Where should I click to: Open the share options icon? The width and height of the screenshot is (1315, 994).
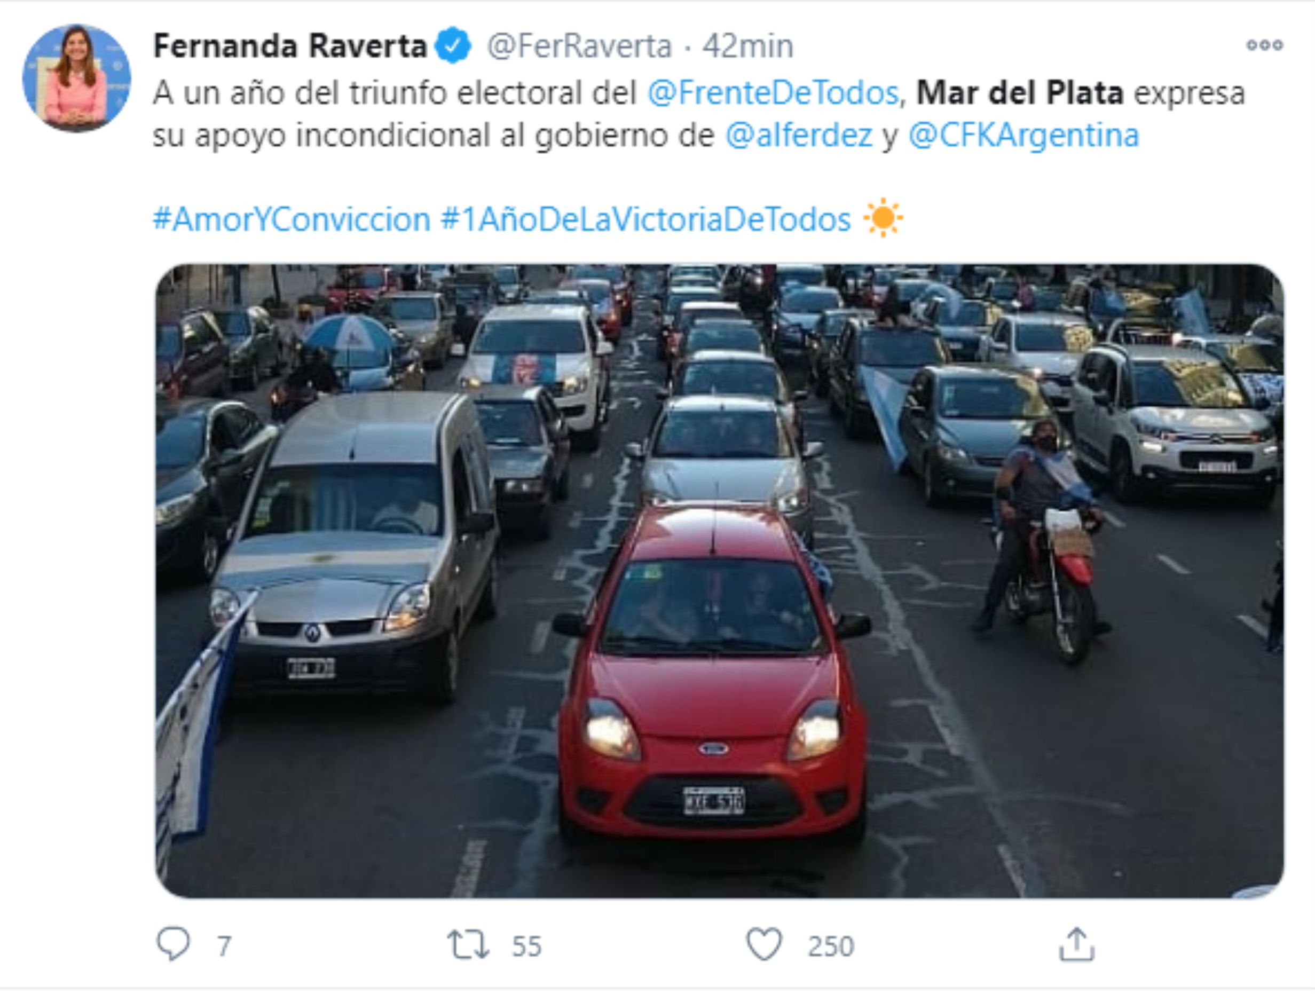(x=1076, y=944)
